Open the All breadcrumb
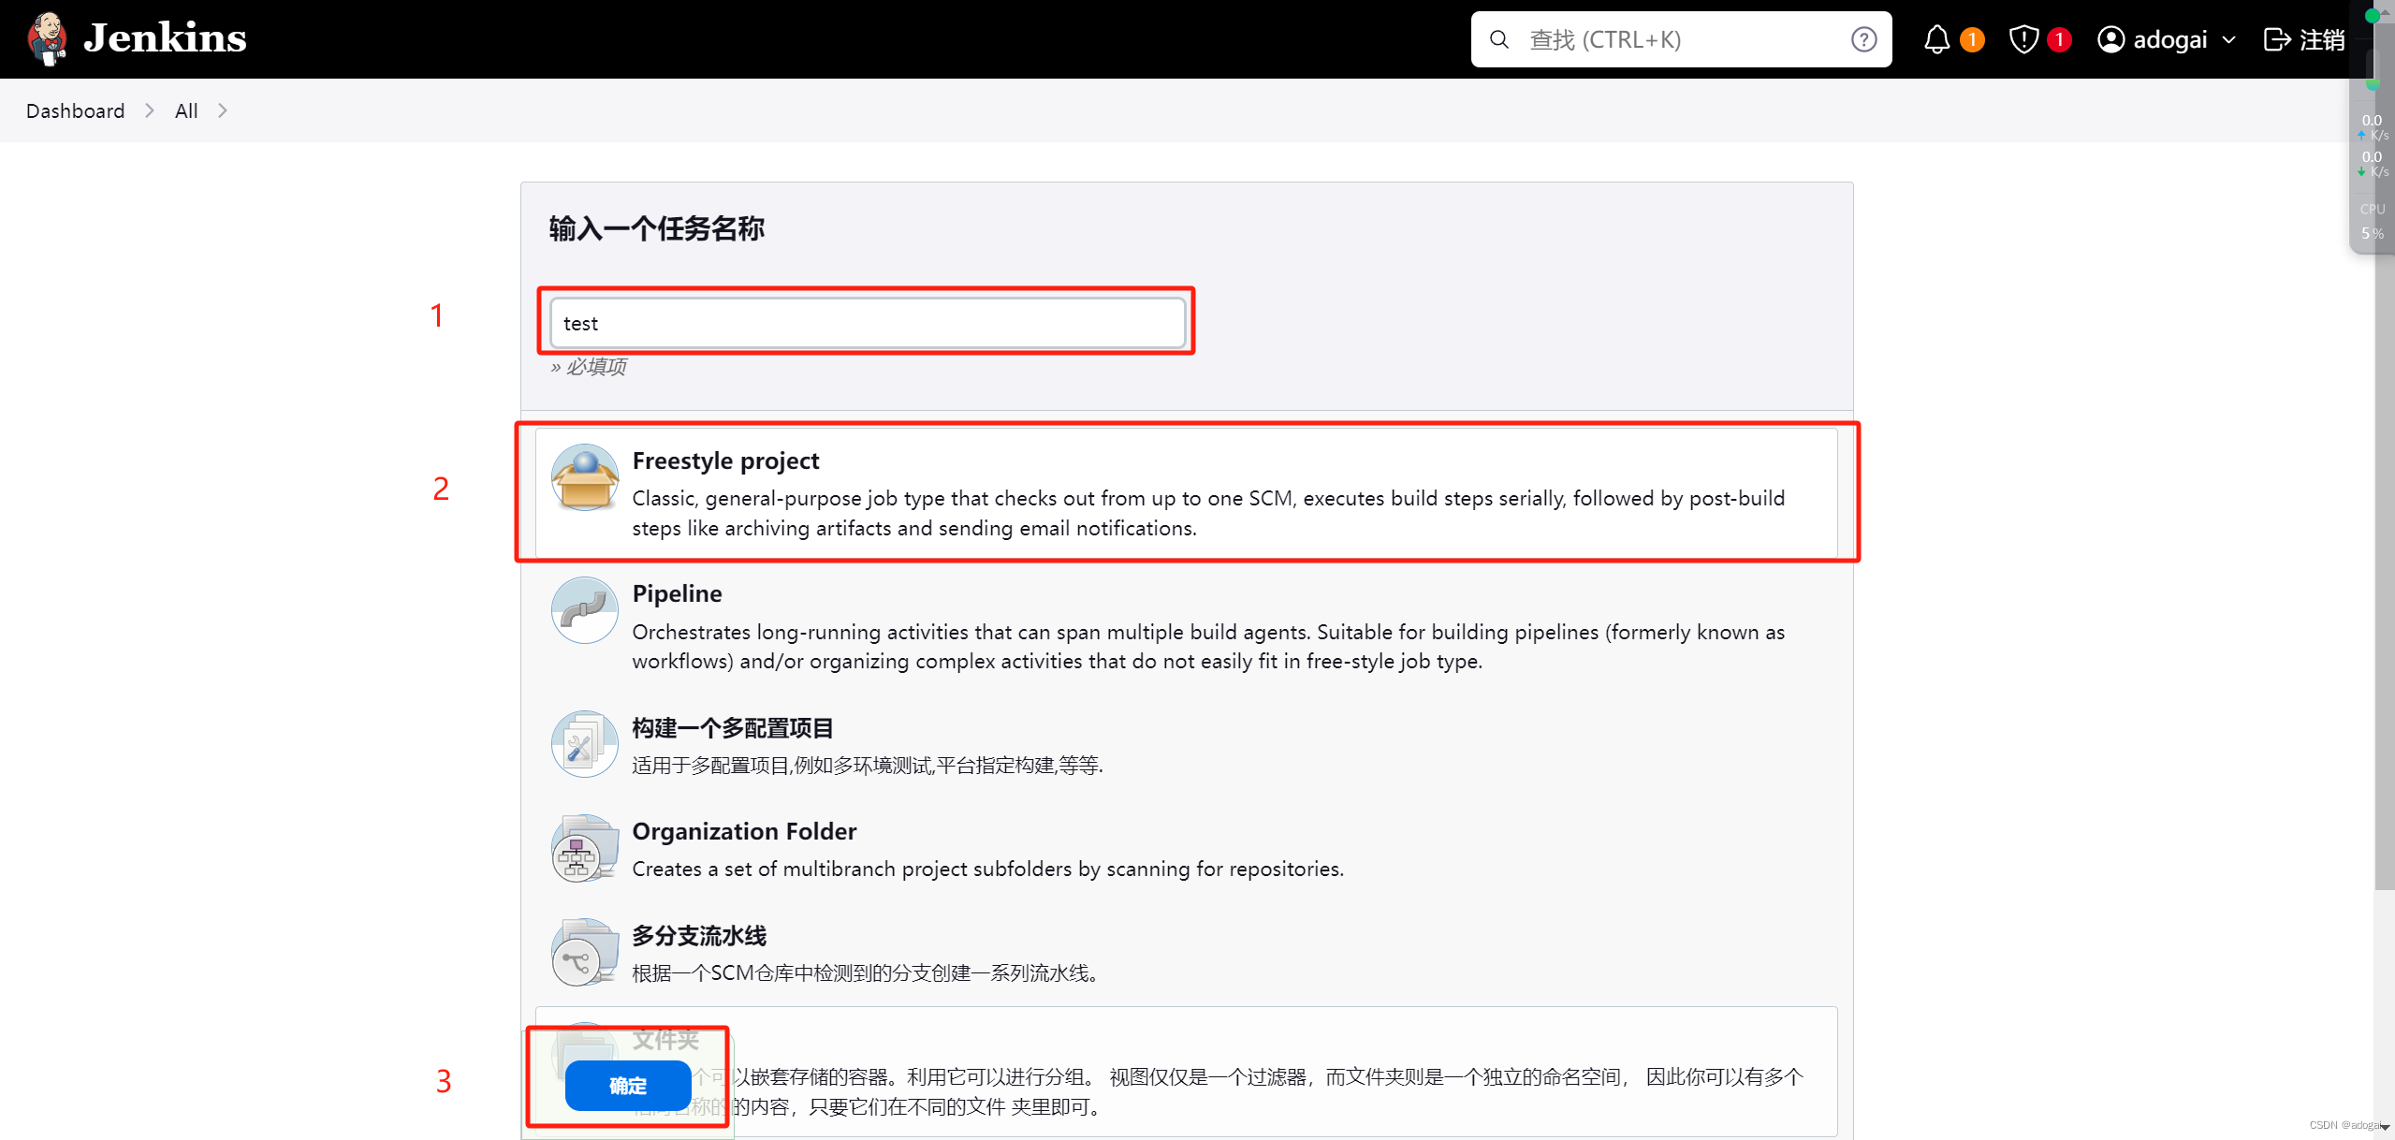 click(186, 110)
